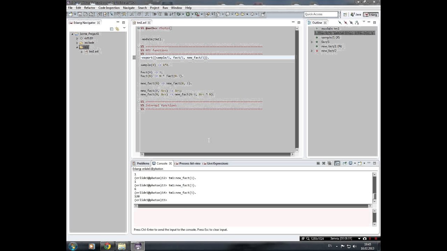This screenshot has height=251, width=447.
Task: Switch to the Process list view tab
Action: tap(188, 163)
